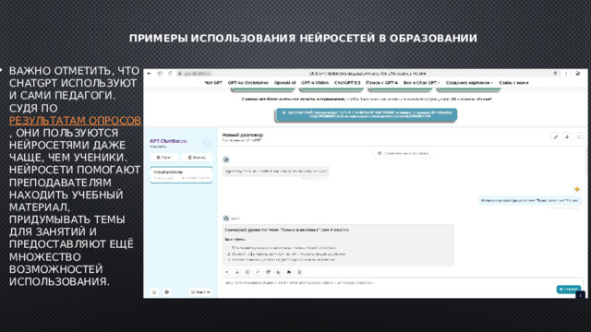The width and height of the screenshot is (591, 332).
Task: Click the browser reload icon
Action: pos(160,74)
